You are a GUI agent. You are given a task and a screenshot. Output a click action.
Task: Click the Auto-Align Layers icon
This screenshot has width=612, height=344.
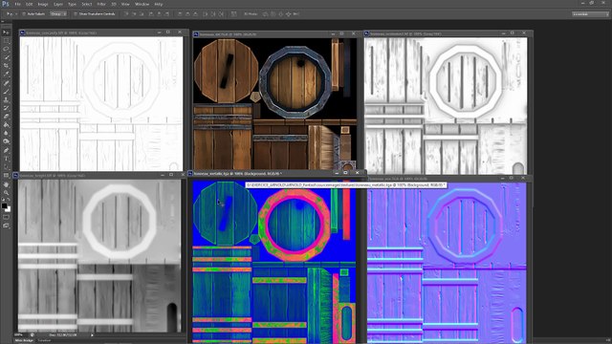click(233, 14)
